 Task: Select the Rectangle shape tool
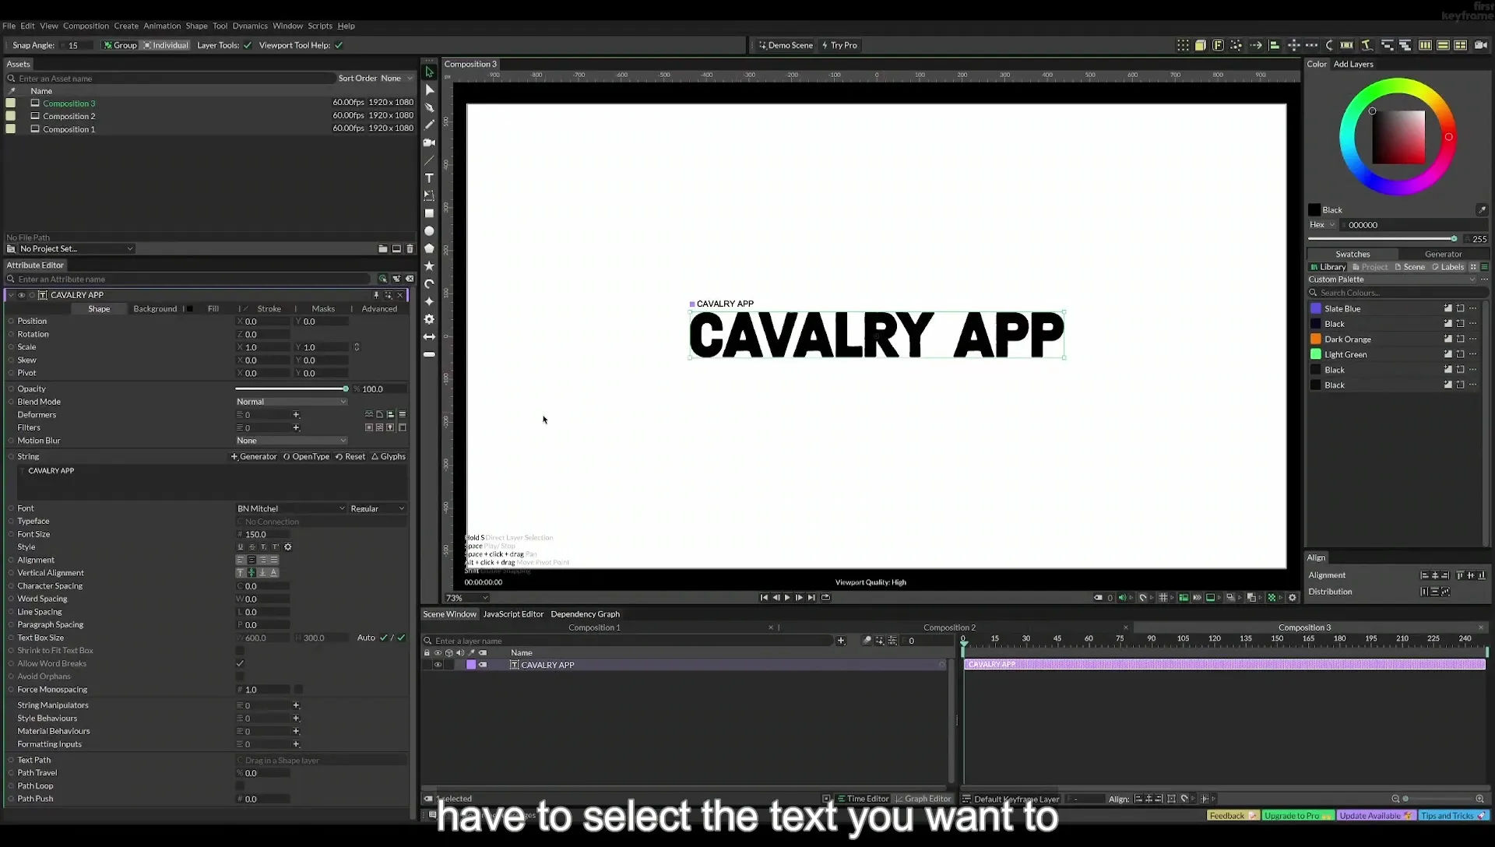pos(429,213)
